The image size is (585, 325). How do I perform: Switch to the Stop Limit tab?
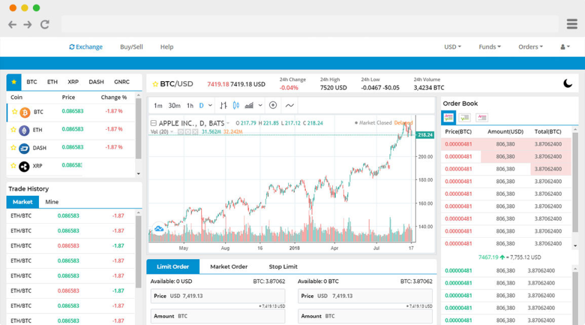(283, 266)
